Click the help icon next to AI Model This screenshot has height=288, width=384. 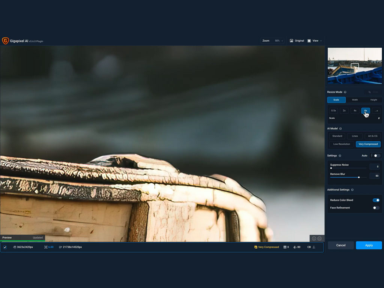[340, 129]
